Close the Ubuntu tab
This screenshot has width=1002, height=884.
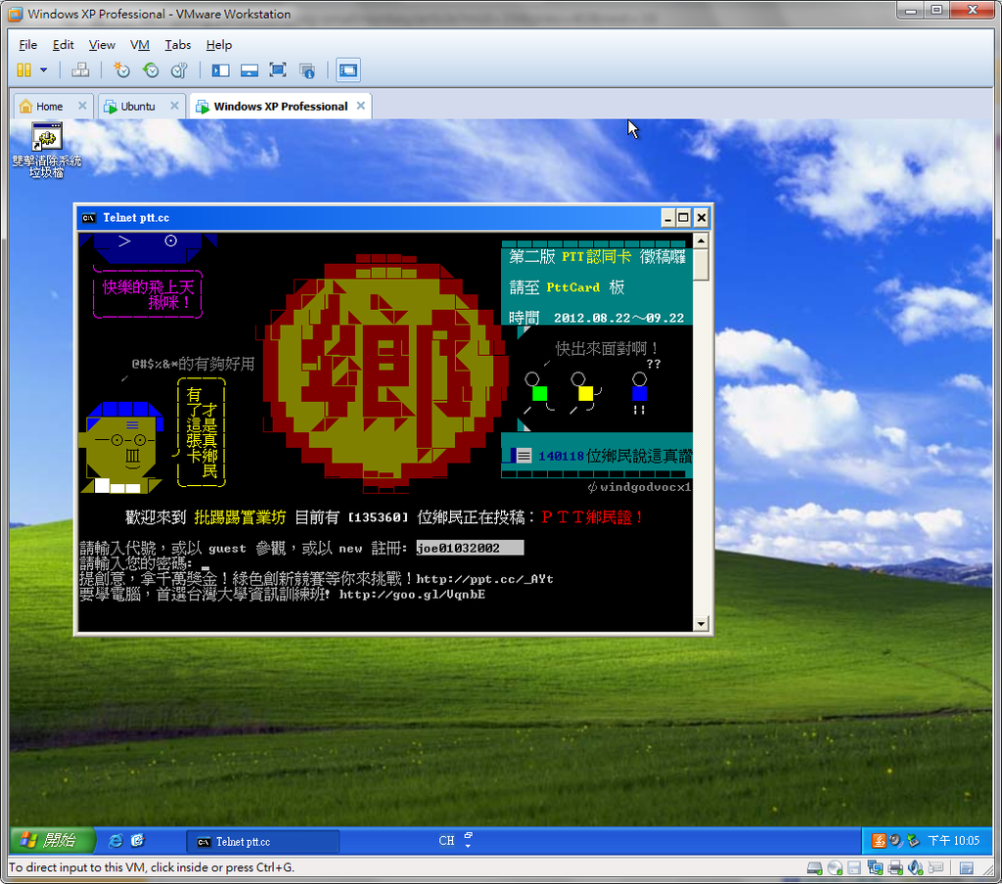174,106
